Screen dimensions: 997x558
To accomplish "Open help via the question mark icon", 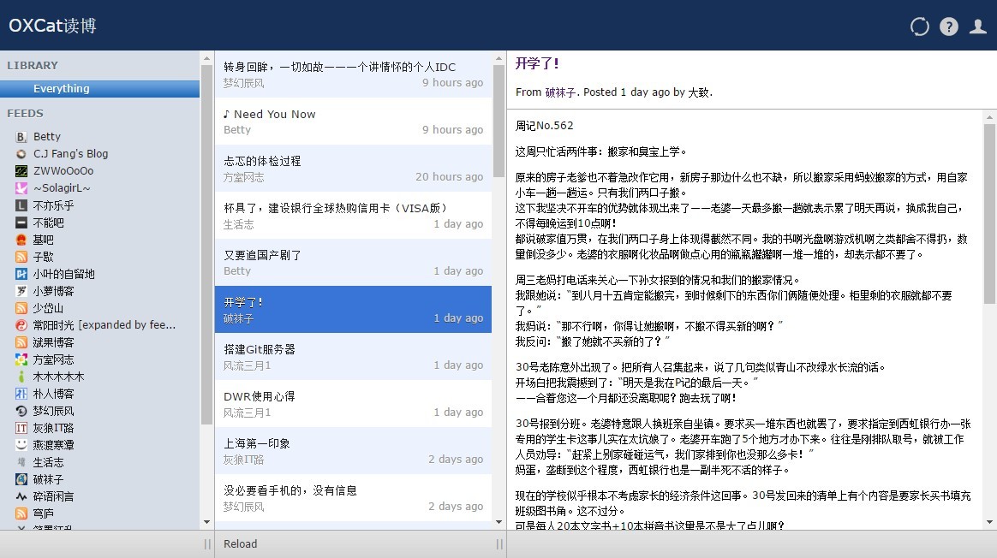I will [949, 27].
